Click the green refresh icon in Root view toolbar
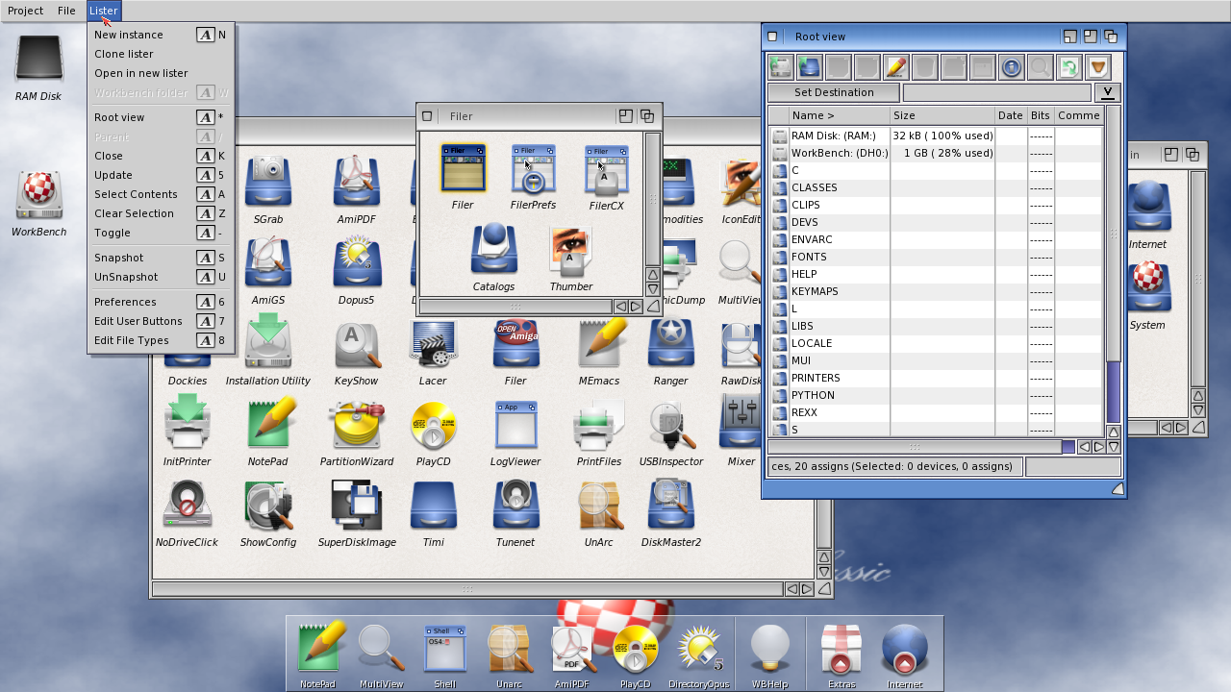The width and height of the screenshot is (1231, 692). coord(1068,66)
